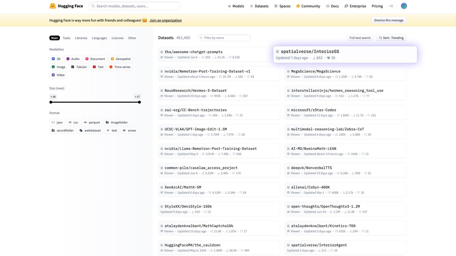The height and width of the screenshot is (256, 456).
Task: Open spatialverse/InteriorAgent dataset
Action: 345,248
